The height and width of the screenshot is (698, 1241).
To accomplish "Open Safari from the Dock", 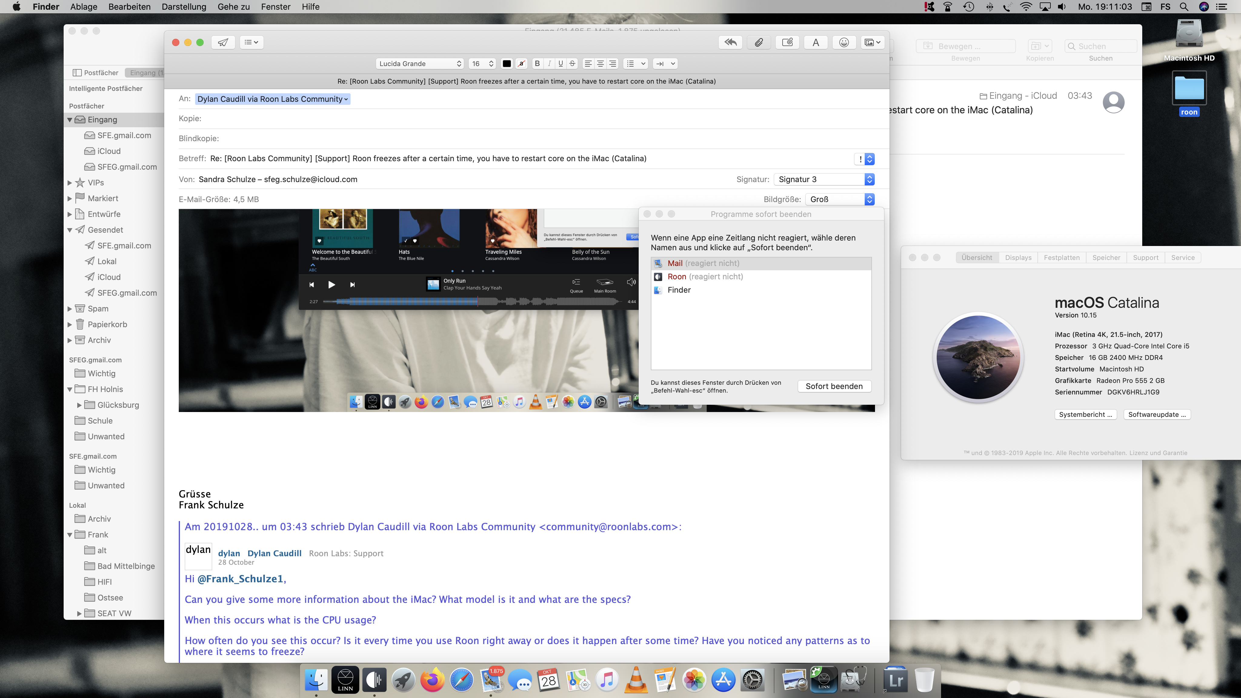I will [x=461, y=680].
